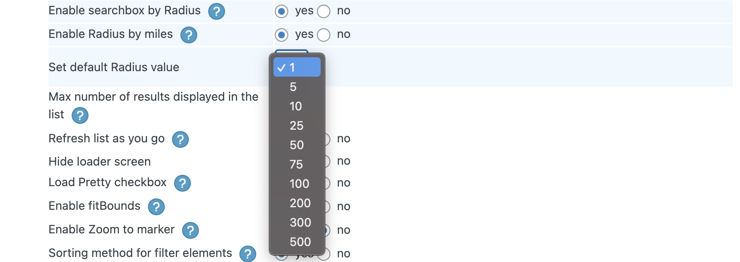Image resolution: width=740 pixels, height=262 pixels.
Task: Select yes for Enable Radius by miles
Action: click(282, 35)
